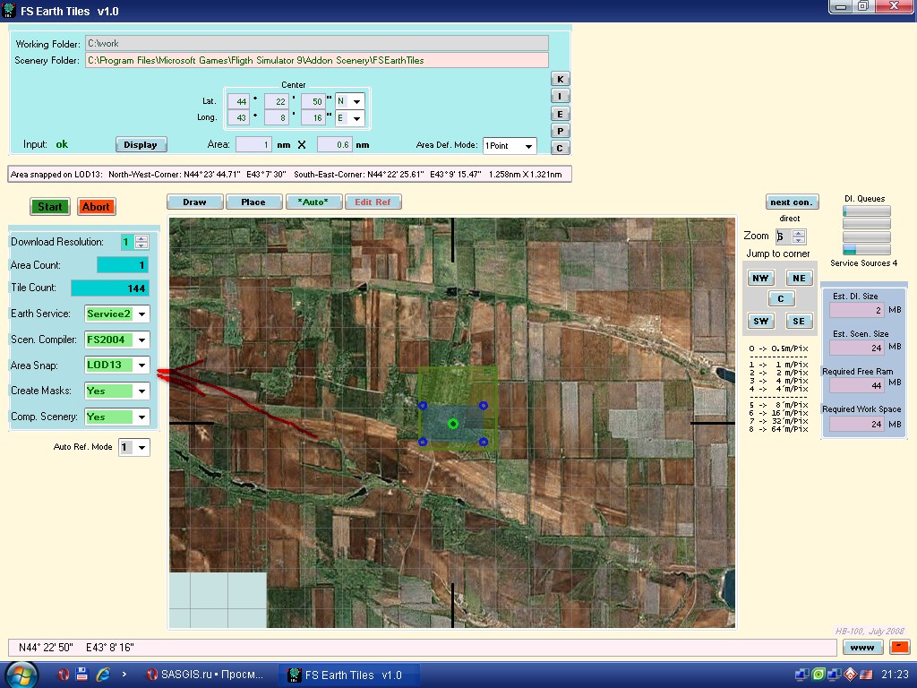Screen dimensions: 917x688
Task: Click the K button beside Scenery Folder
Action: (x=560, y=79)
